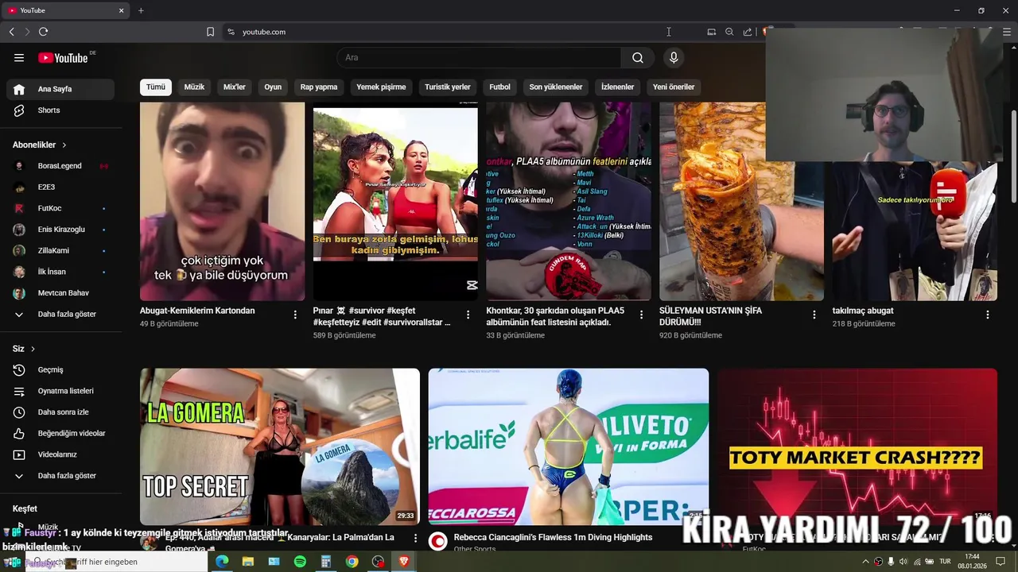
Task: Open Google Chrome from taskbar
Action: 352,562
